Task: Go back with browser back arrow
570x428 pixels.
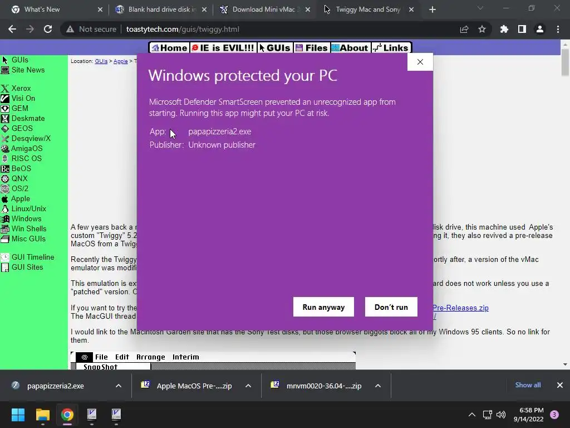Action: pyautogui.click(x=12, y=29)
